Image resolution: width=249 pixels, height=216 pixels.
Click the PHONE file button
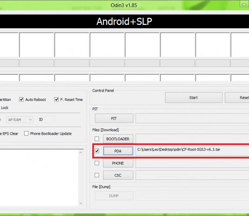point(118,163)
